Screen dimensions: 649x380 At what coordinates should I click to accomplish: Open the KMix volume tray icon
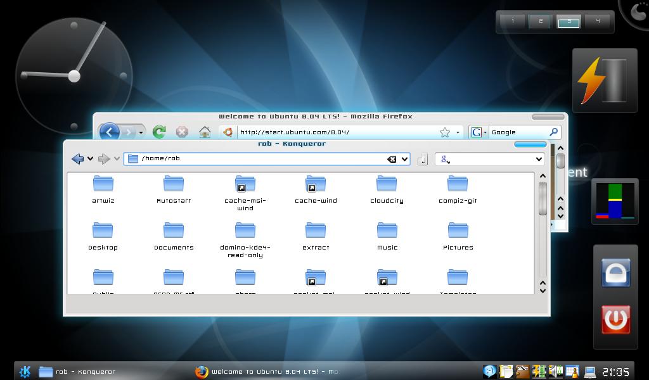555,371
